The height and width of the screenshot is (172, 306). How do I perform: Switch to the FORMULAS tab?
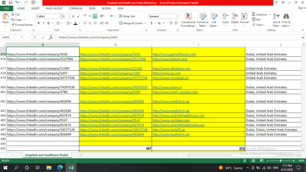[76, 9]
